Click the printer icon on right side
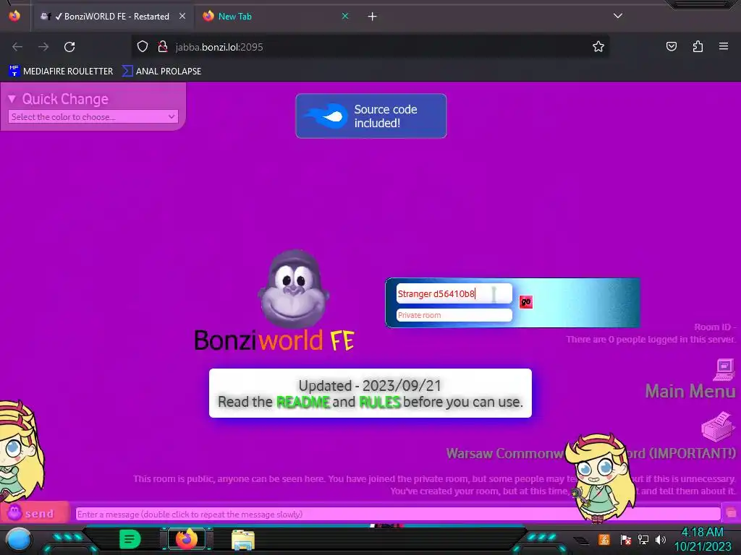Image resolution: width=741 pixels, height=555 pixels. point(718,426)
